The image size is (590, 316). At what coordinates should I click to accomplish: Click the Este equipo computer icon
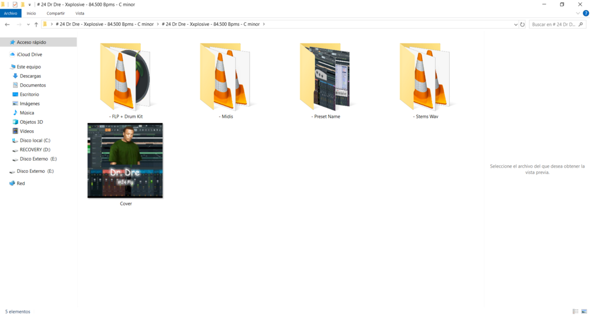point(12,66)
